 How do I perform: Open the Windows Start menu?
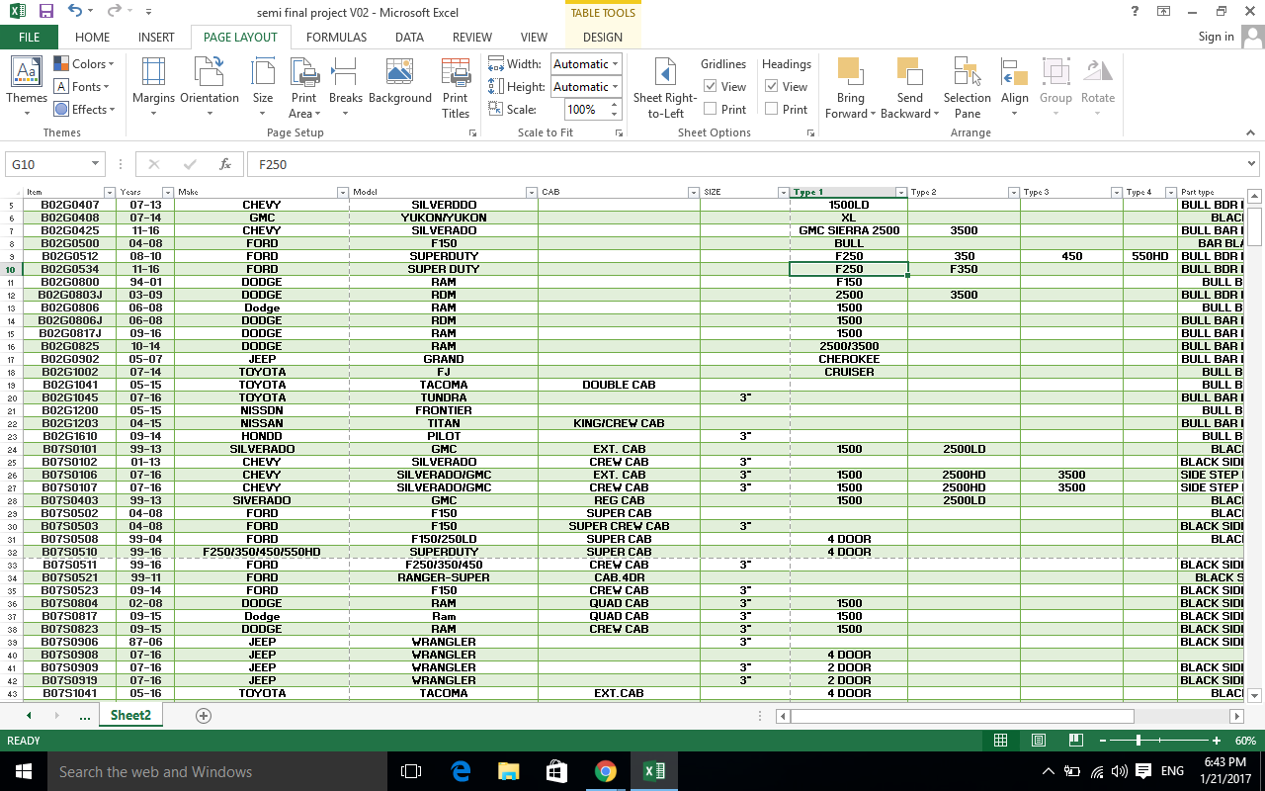[24, 771]
